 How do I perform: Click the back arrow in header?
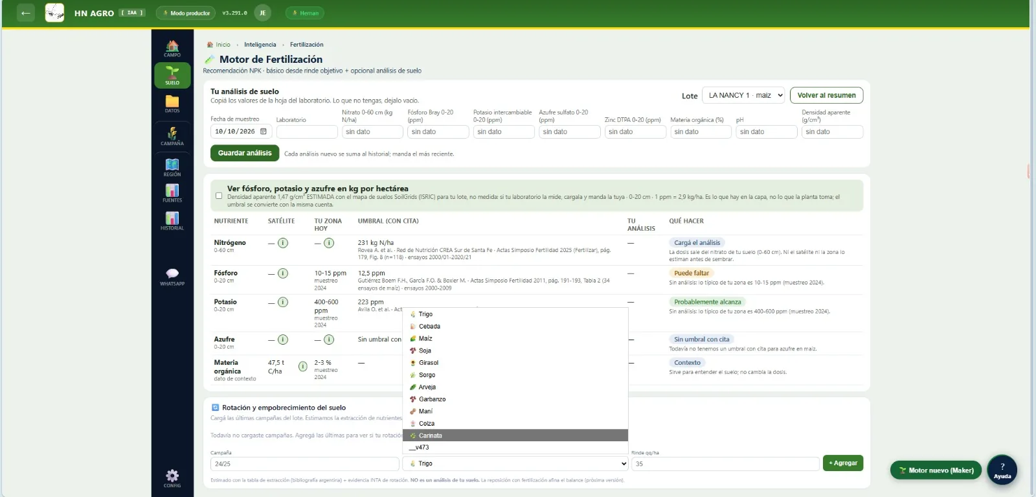(26, 13)
